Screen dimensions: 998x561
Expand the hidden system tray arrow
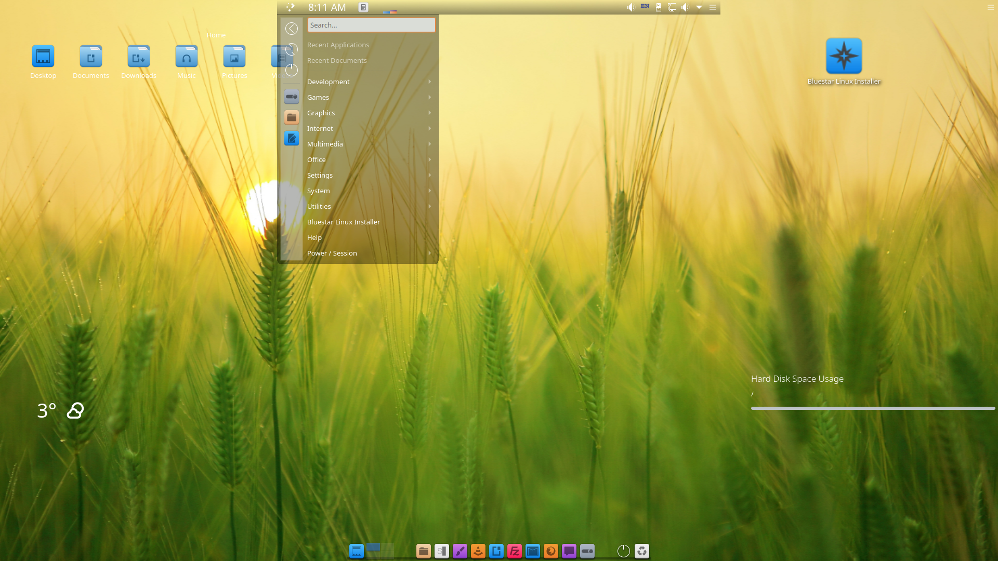pos(699,7)
